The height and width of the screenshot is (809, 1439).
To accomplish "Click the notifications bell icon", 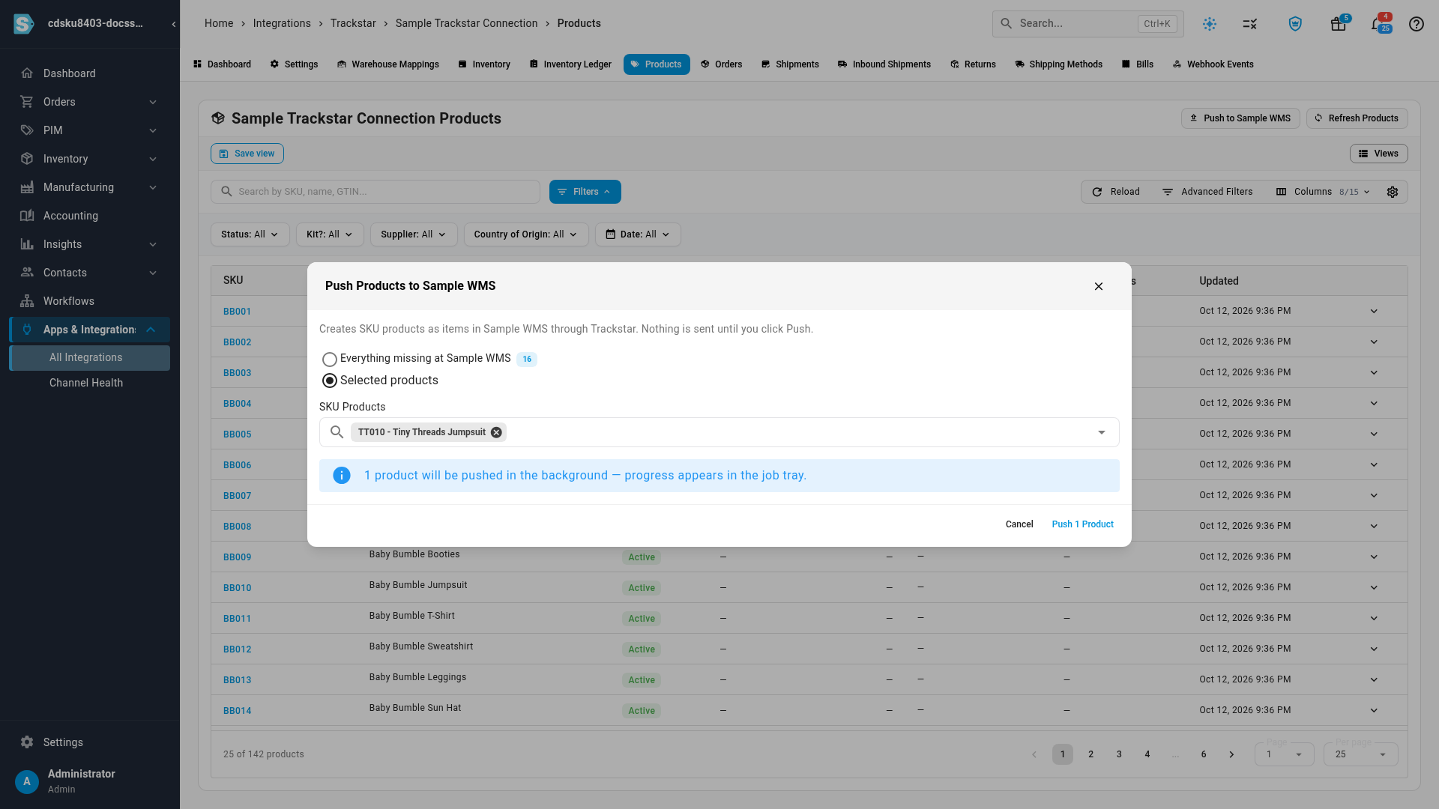I will click(x=1379, y=24).
